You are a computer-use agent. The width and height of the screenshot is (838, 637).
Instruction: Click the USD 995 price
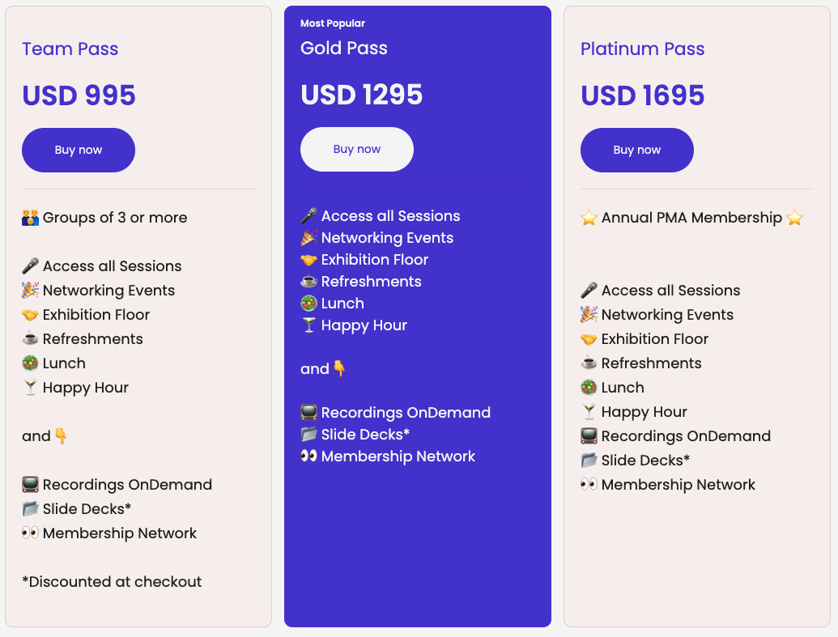coord(79,96)
